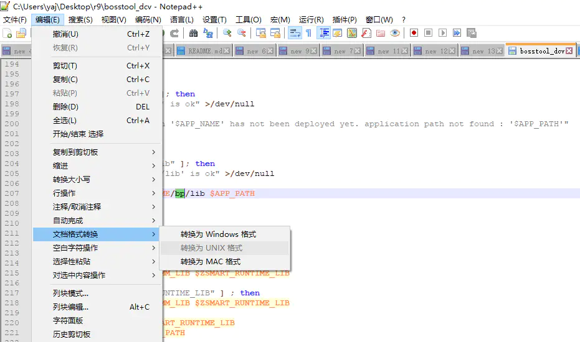Expand the 对选中内容操作 submenu
This screenshot has height=342, width=580.
(97, 275)
